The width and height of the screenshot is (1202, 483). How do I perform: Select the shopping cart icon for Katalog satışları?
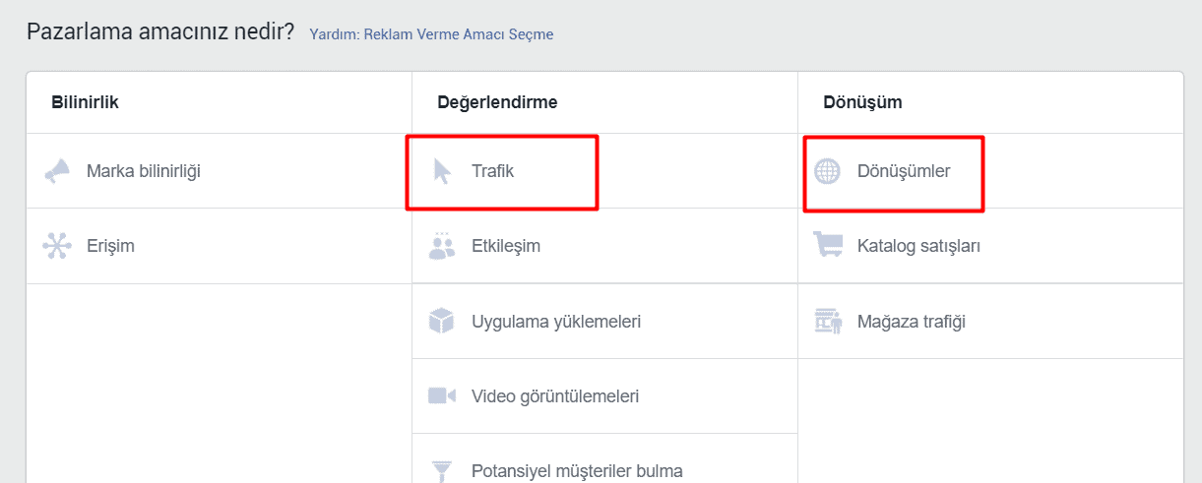pyautogui.click(x=828, y=246)
